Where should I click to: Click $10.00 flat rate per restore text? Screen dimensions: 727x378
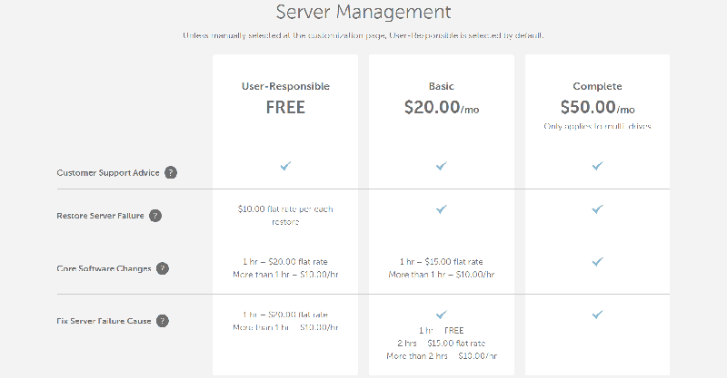click(285, 215)
